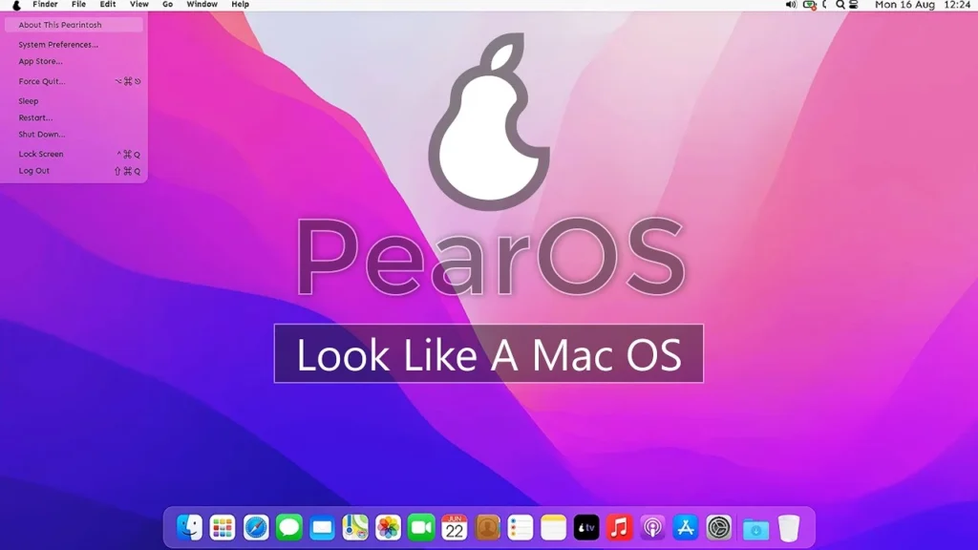Open the Calendar dock icon

[x=454, y=527]
